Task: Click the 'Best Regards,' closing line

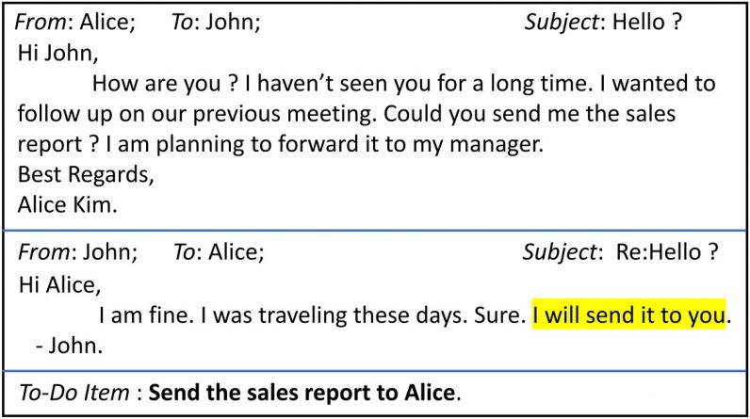Action: tap(86, 175)
